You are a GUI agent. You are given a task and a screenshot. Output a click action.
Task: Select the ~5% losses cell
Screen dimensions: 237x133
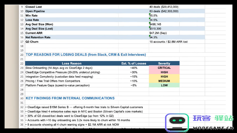(134, 85)
